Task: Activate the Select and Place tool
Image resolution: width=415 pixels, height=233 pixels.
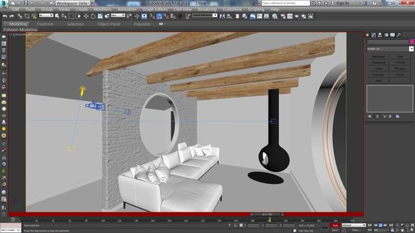Action: click(107, 16)
